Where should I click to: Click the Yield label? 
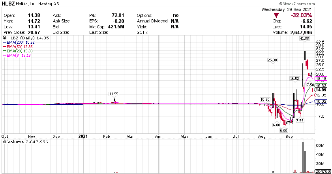[x=142, y=27]
